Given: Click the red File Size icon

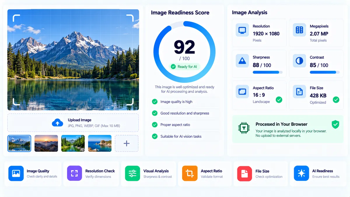Looking at the screenshot, I should click(x=245, y=173).
